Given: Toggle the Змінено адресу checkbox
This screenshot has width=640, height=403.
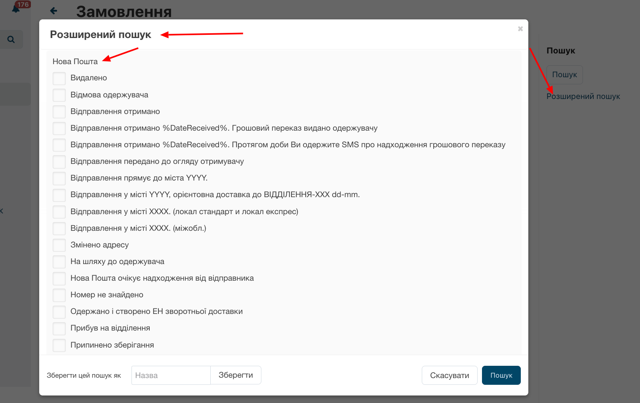Looking at the screenshot, I should click(59, 245).
